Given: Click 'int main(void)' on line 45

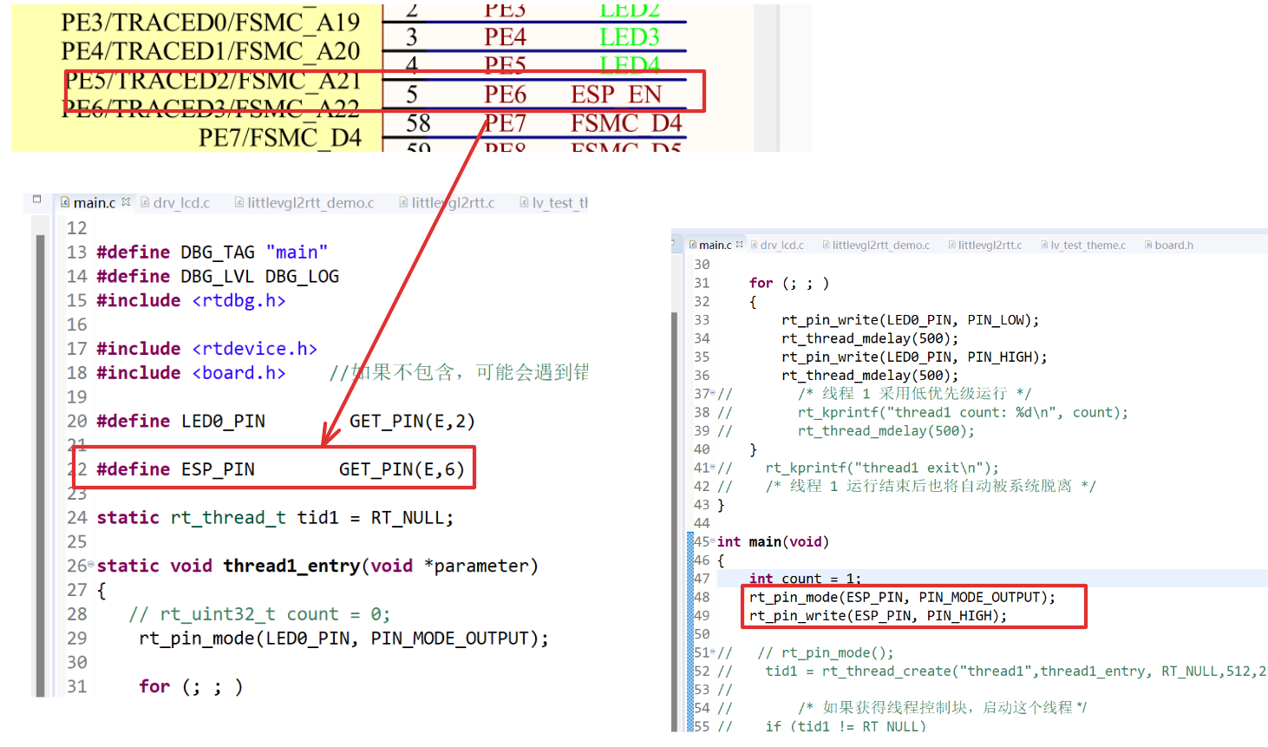Looking at the screenshot, I should tap(773, 541).
